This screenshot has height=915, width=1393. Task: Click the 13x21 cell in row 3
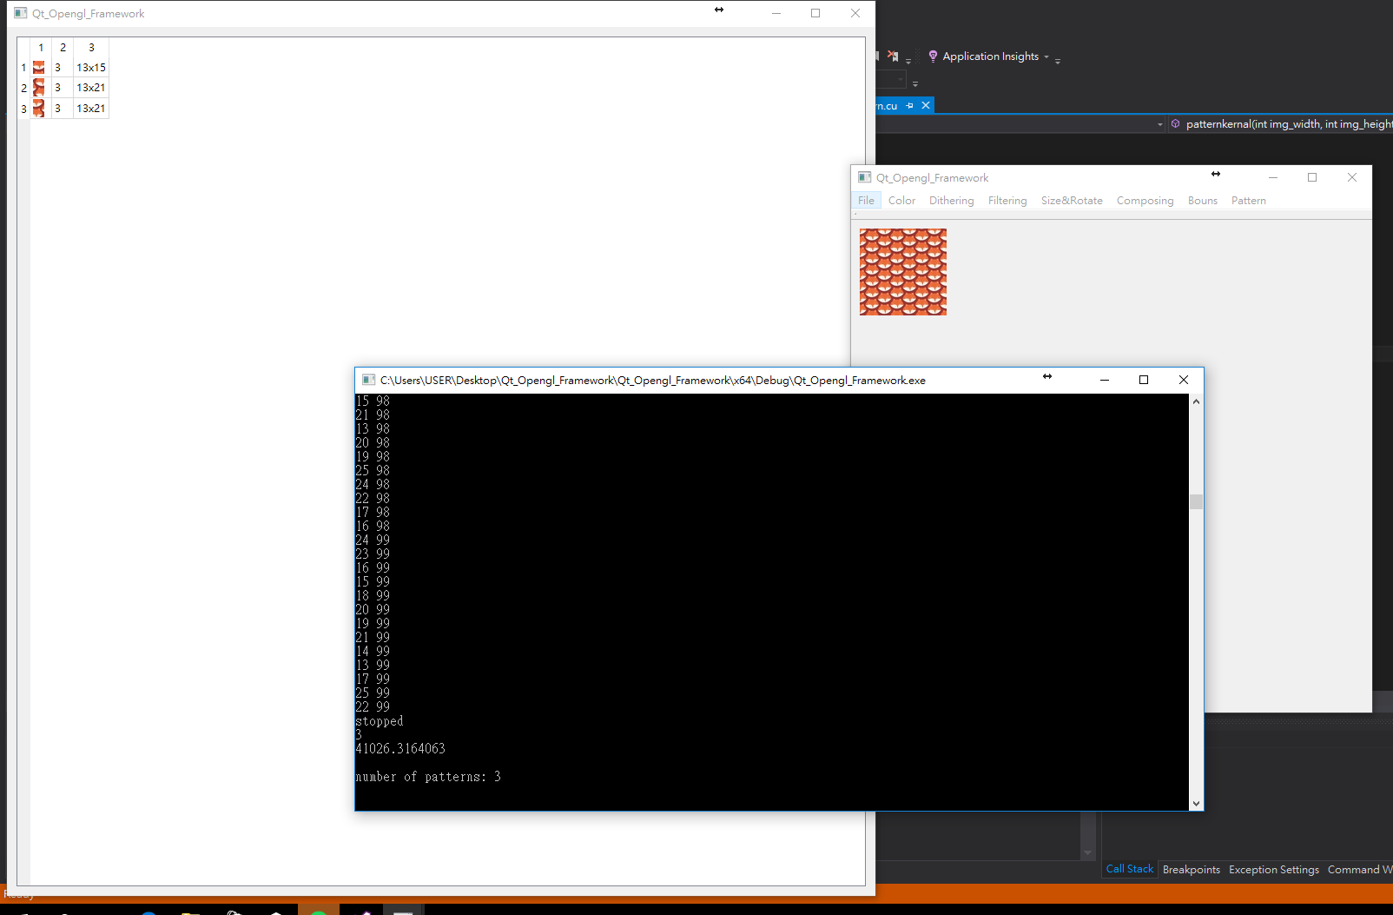pos(91,108)
